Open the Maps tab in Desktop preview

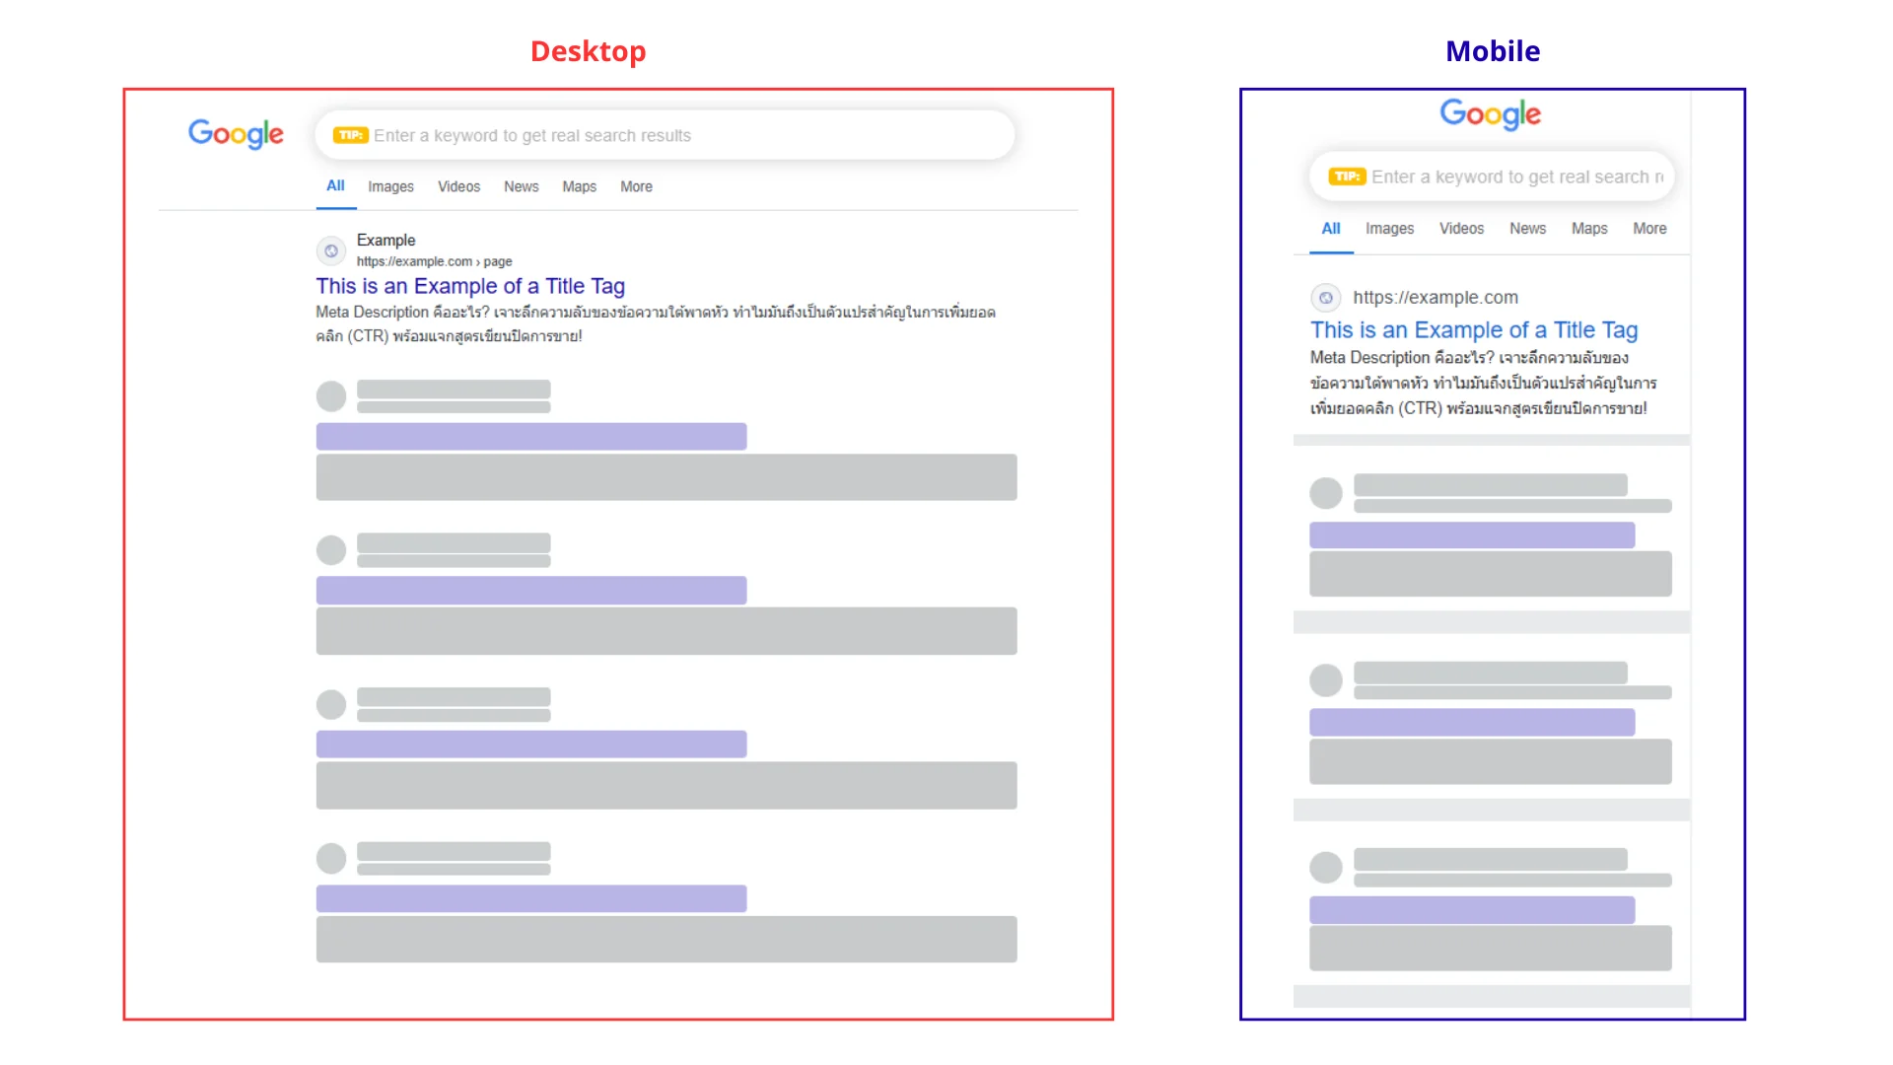click(x=579, y=186)
